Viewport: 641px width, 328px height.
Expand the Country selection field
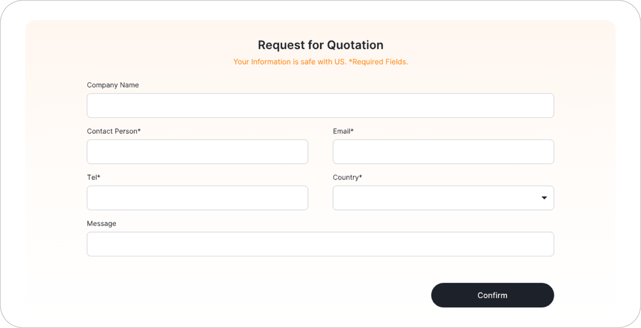pos(443,198)
